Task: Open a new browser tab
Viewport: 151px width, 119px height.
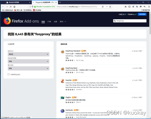Action: (60, 2)
